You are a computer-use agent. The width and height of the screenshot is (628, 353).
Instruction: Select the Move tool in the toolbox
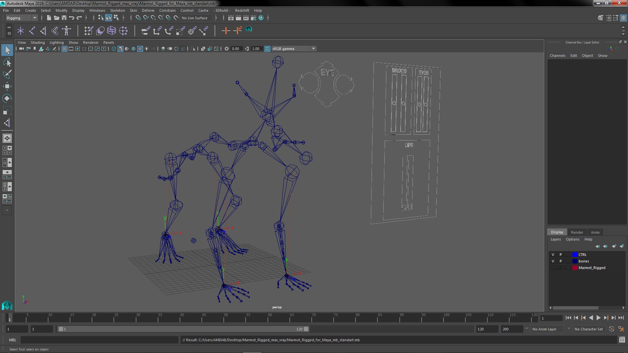point(7,86)
